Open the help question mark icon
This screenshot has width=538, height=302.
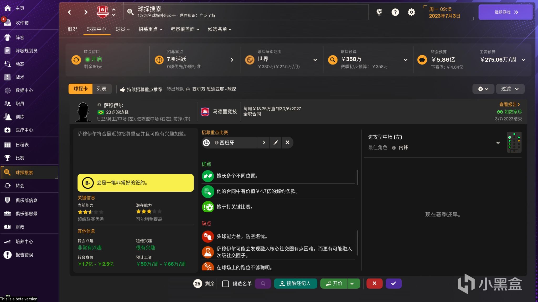[x=395, y=12]
